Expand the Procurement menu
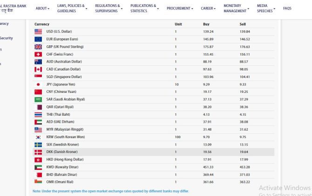312x196 pixels. point(180,8)
